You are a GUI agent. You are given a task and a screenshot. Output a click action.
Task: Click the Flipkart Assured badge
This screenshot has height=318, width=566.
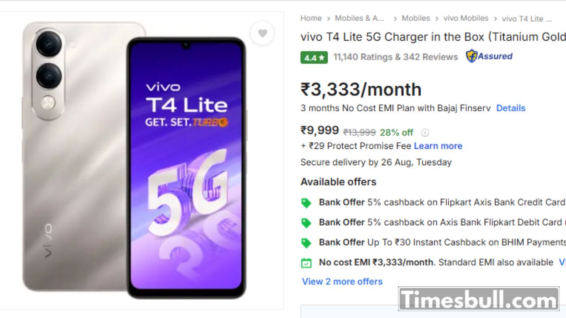(489, 56)
